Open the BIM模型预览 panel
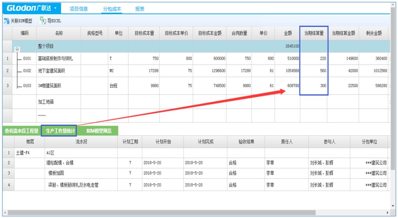398x218 pixels. coord(99,131)
